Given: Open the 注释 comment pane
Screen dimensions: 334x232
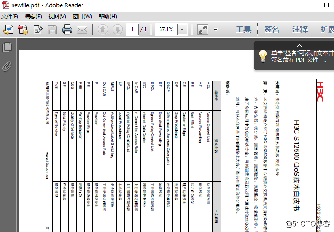Looking at the screenshot, I should (300, 30).
